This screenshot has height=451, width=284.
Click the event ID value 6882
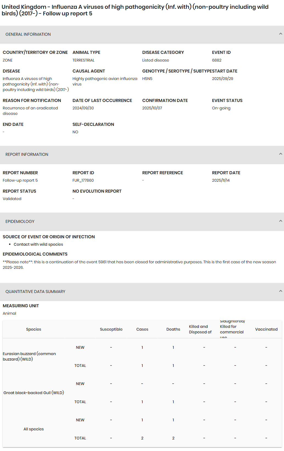tap(217, 60)
